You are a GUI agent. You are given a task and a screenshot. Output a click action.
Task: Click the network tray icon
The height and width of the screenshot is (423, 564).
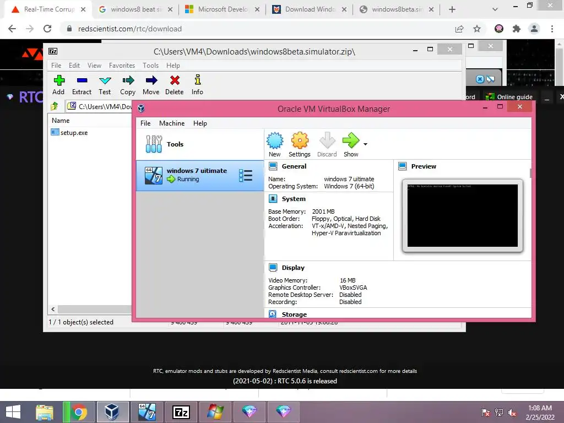point(499,413)
